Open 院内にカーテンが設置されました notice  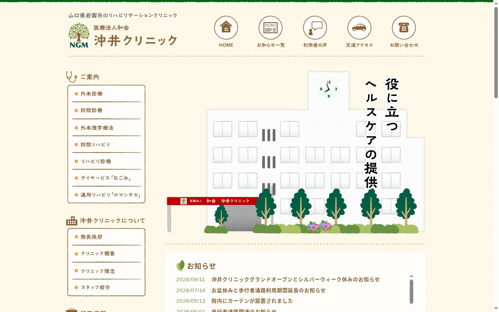[x=252, y=301]
